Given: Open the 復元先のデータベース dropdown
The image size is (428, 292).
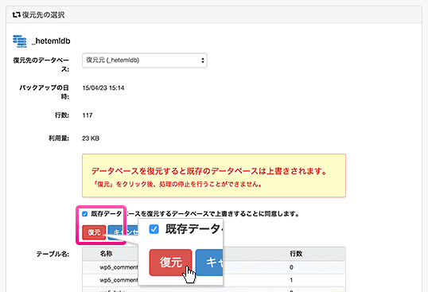Looking at the screenshot, I should (145, 60).
